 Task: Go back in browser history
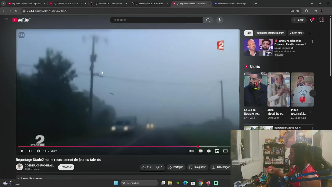4,11
